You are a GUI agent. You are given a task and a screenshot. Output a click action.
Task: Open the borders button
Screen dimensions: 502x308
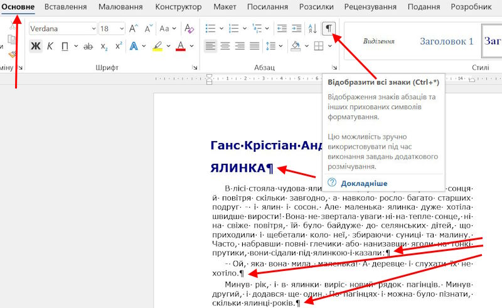point(319,46)
